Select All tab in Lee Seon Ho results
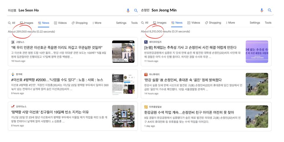284x142 pixels. point(12,23)
